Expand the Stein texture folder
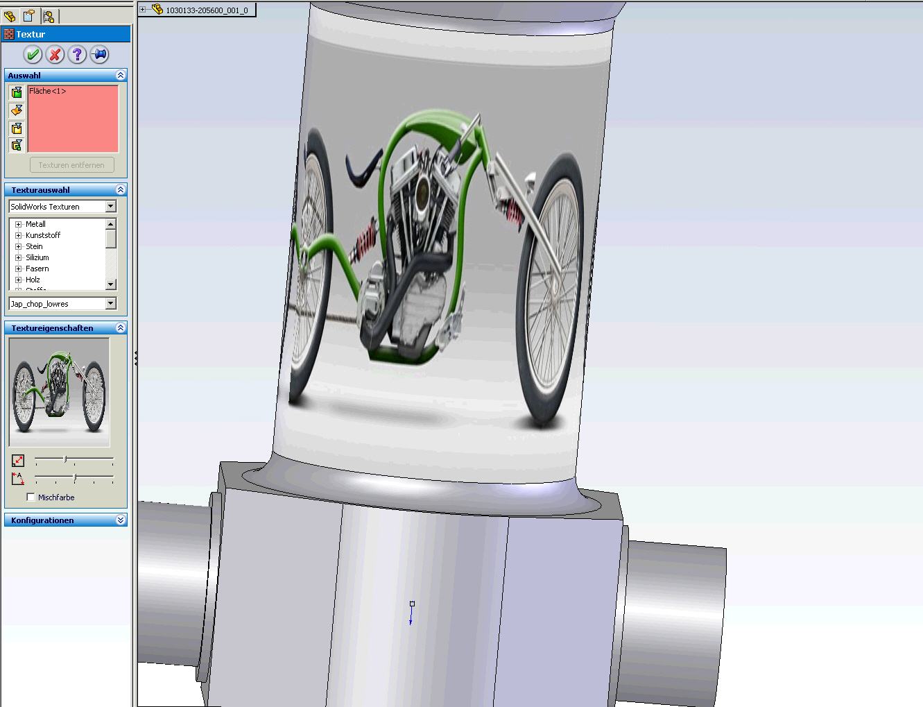Screen dimensions: 923x707 [19, 246]
